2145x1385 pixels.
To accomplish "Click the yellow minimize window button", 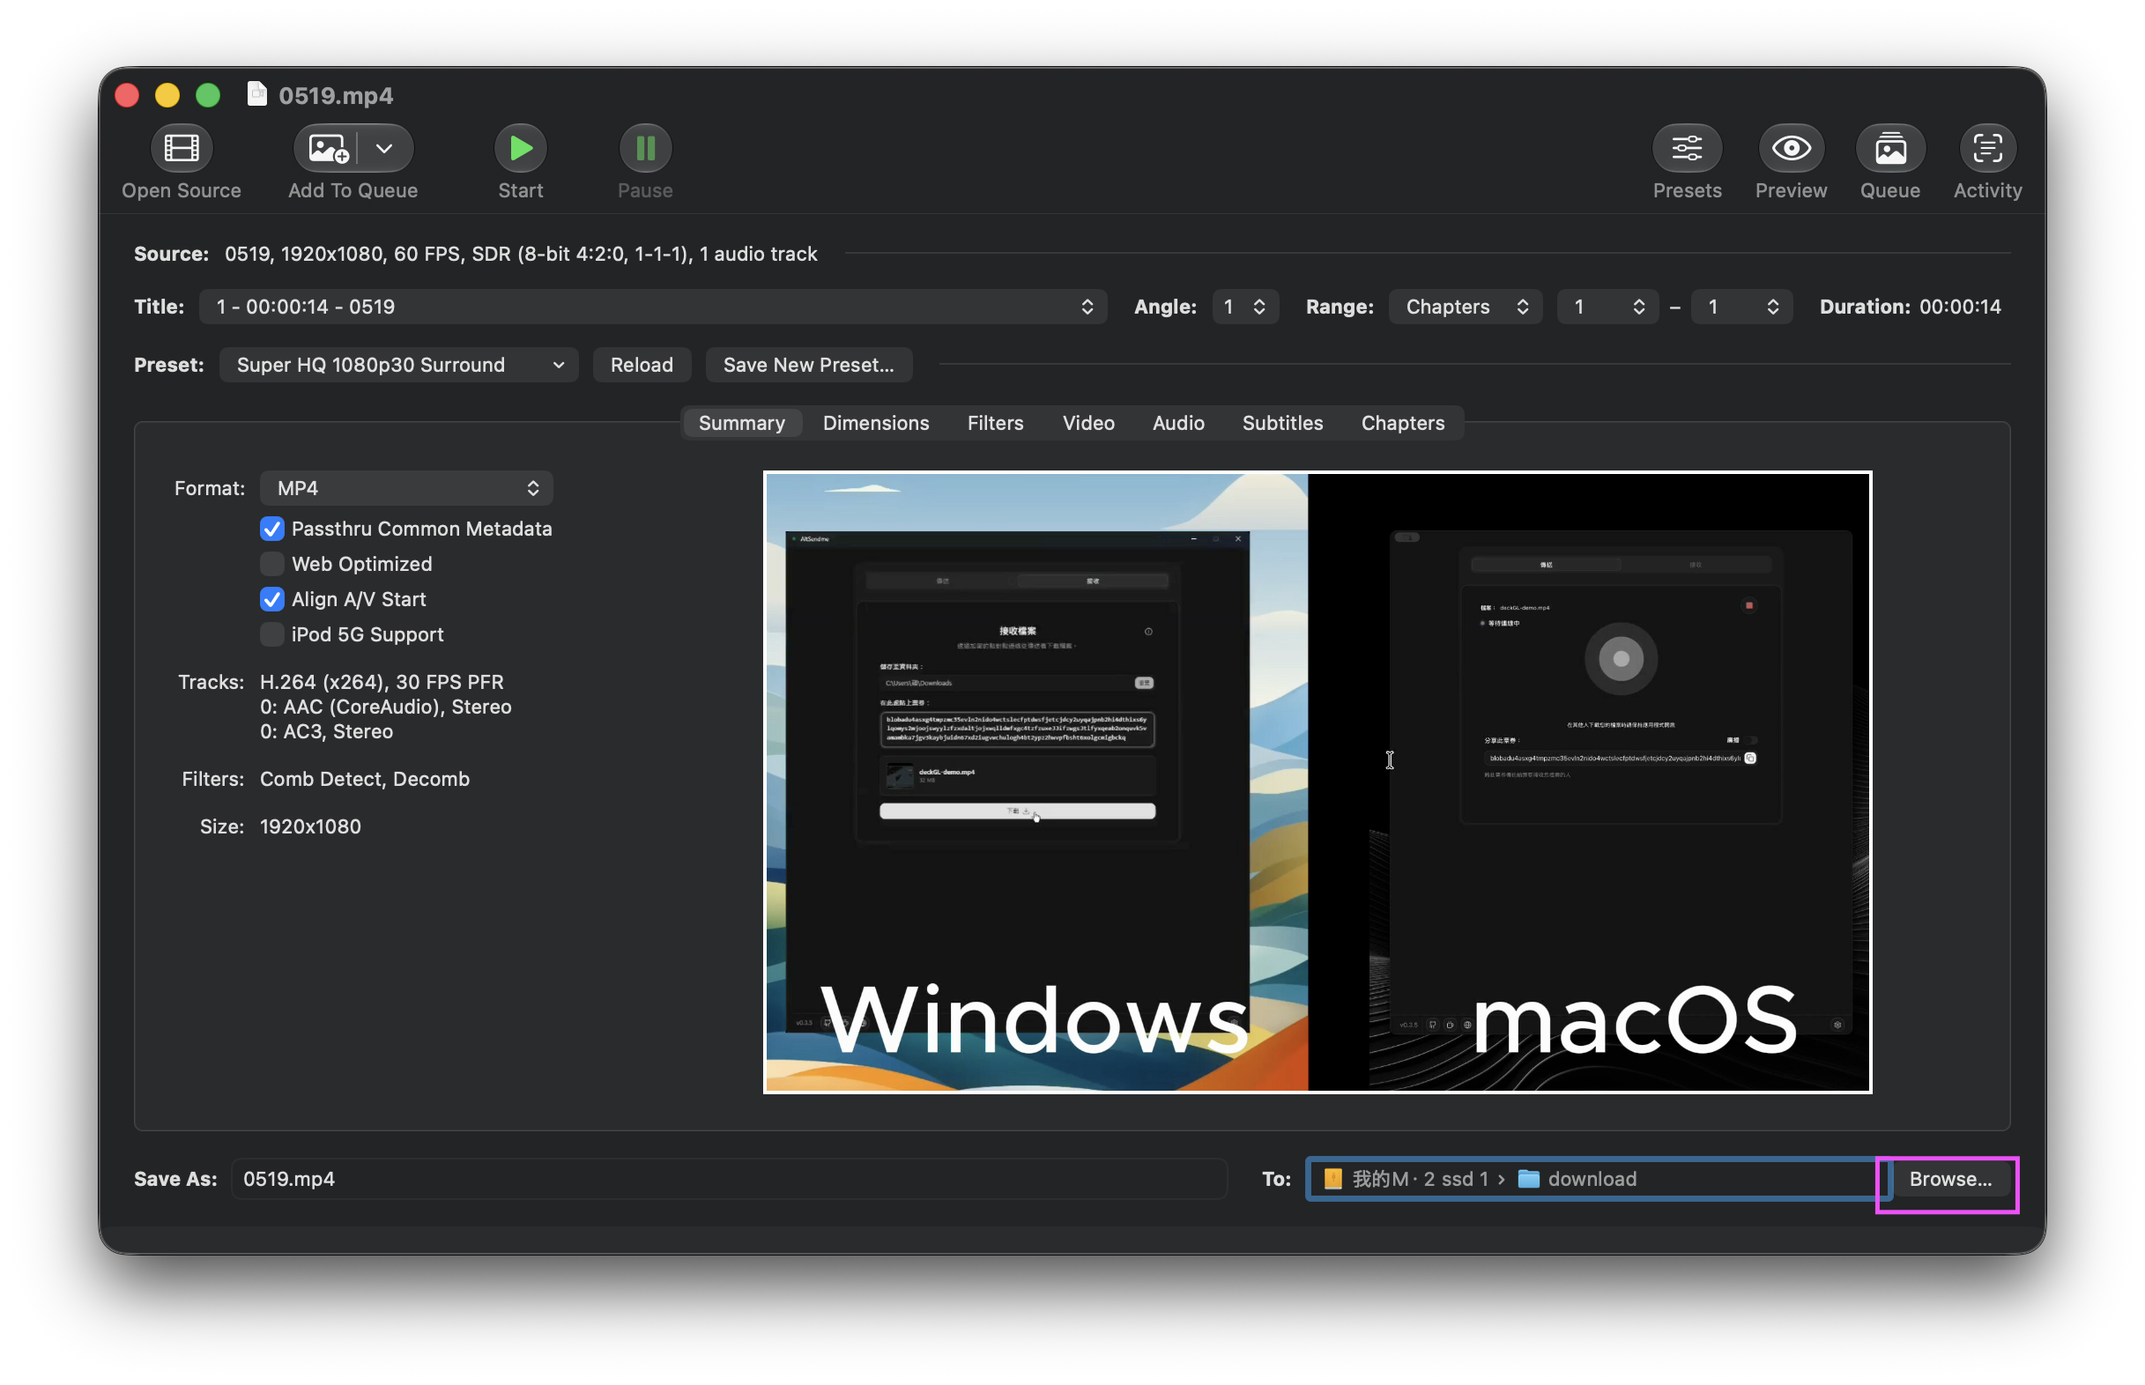I will 167,94.
